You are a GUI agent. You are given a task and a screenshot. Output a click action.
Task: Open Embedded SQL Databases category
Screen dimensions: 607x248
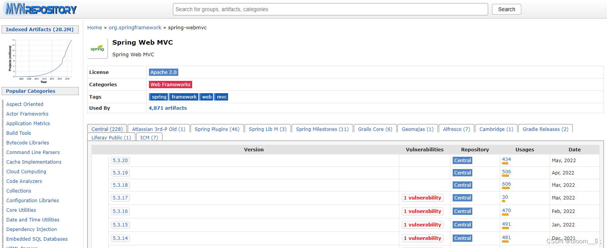(37, 239)
